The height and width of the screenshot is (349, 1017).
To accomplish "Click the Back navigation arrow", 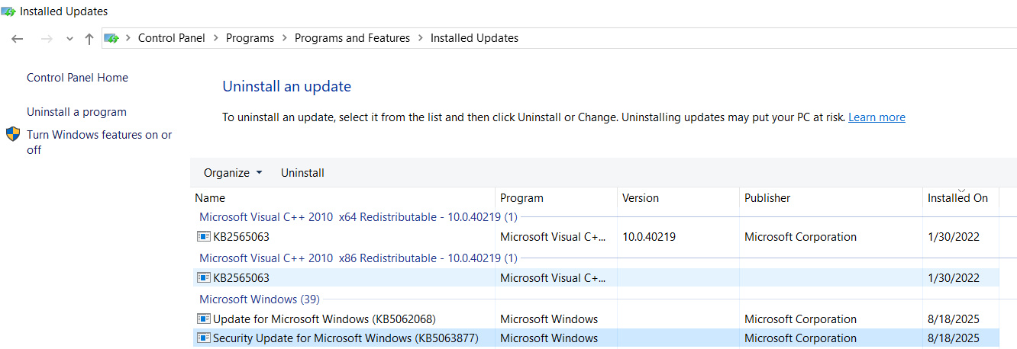I will [18, 39].
